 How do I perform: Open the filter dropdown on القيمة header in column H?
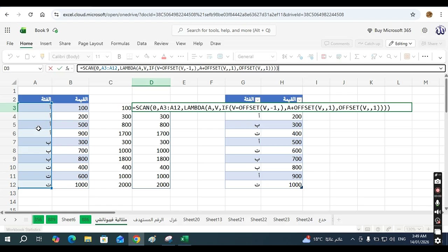299,99
